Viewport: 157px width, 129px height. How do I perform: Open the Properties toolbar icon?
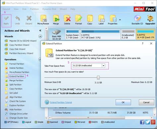pyautogui.click(x=113, y=18)
